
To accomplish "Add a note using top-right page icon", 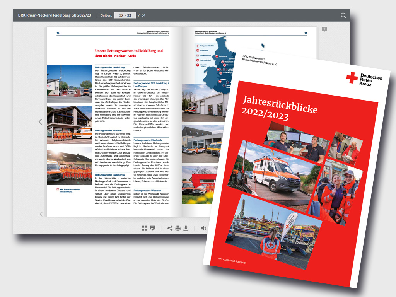I will click(324, 29).
